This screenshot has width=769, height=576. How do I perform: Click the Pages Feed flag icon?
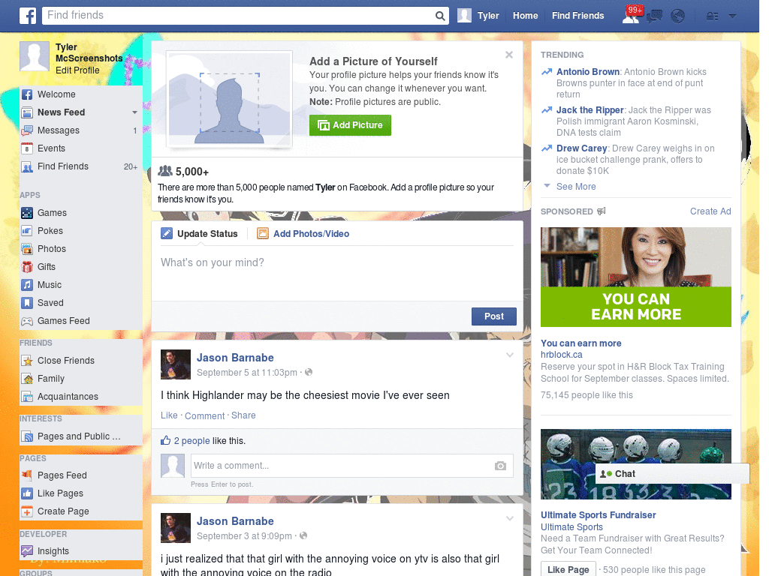27,475
